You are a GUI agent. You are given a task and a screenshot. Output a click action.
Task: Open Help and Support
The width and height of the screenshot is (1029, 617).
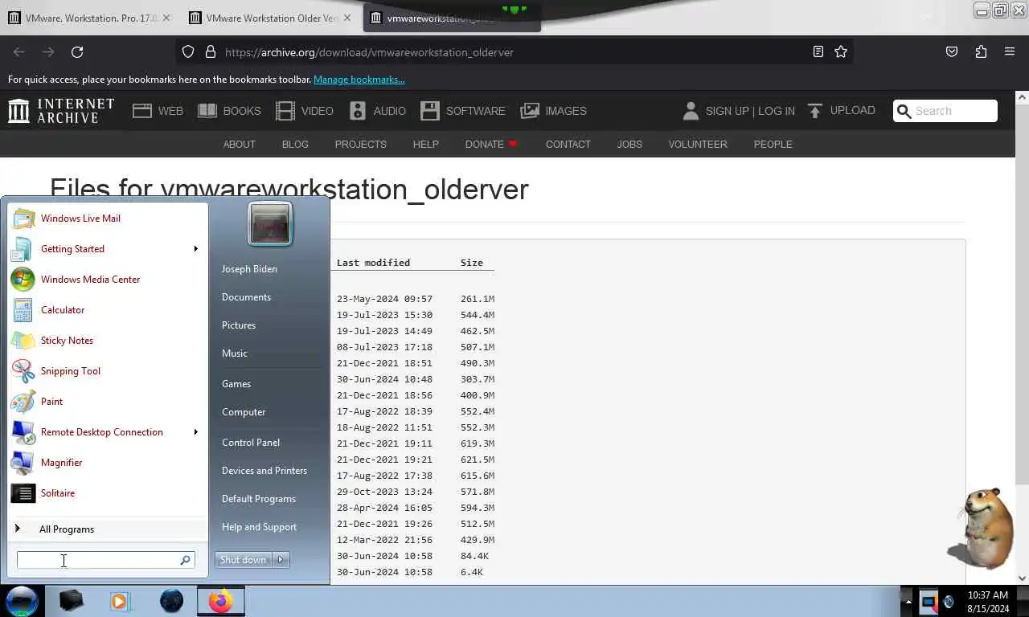pyautogui.click(x=259, y=527)
